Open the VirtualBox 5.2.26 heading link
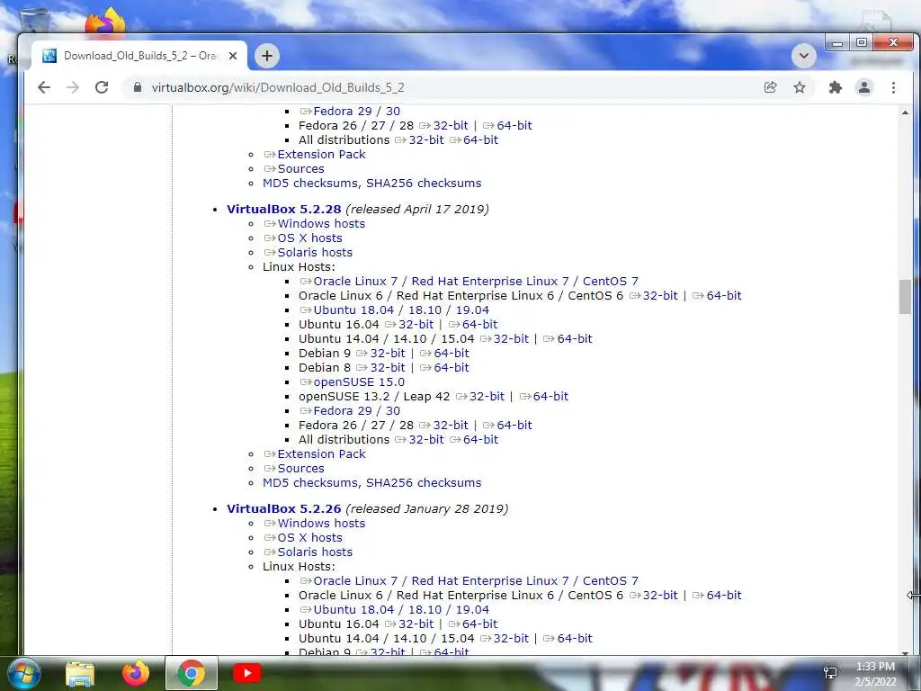The height and width of the screenshot is (691, 921). (283, 509)
